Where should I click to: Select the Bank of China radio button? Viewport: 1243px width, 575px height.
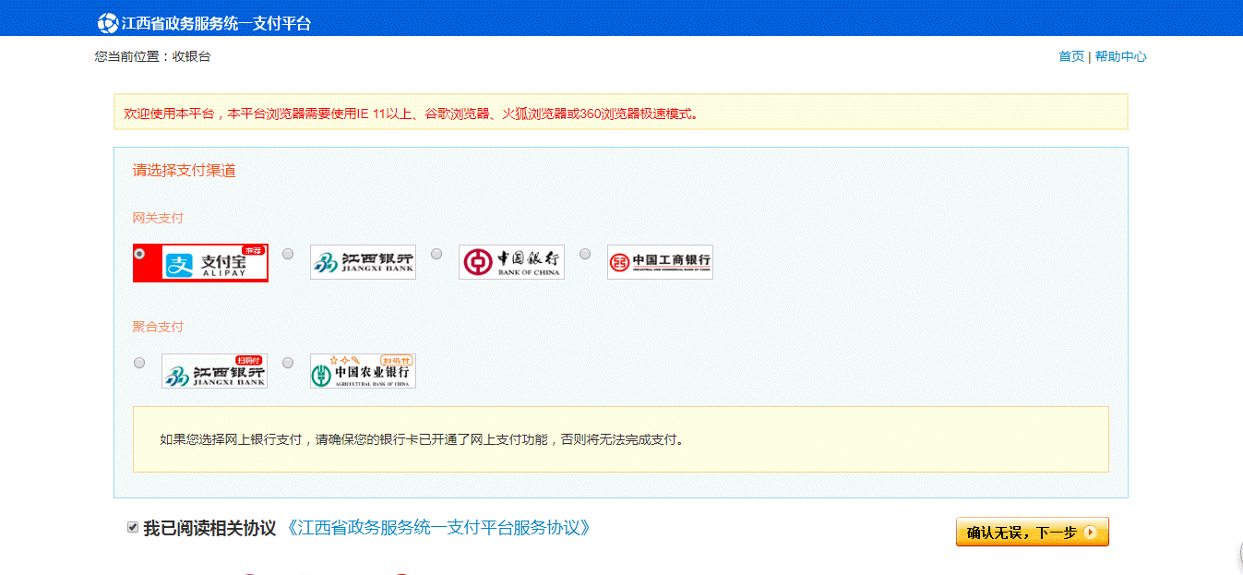click(x=436, y=254)
